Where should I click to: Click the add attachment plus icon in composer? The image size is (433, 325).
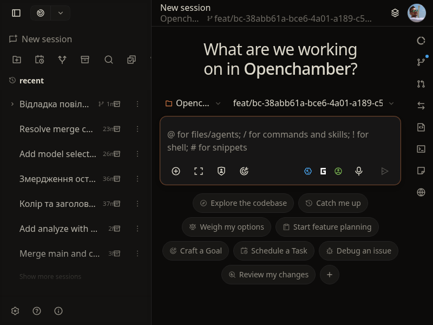(176, 171)
